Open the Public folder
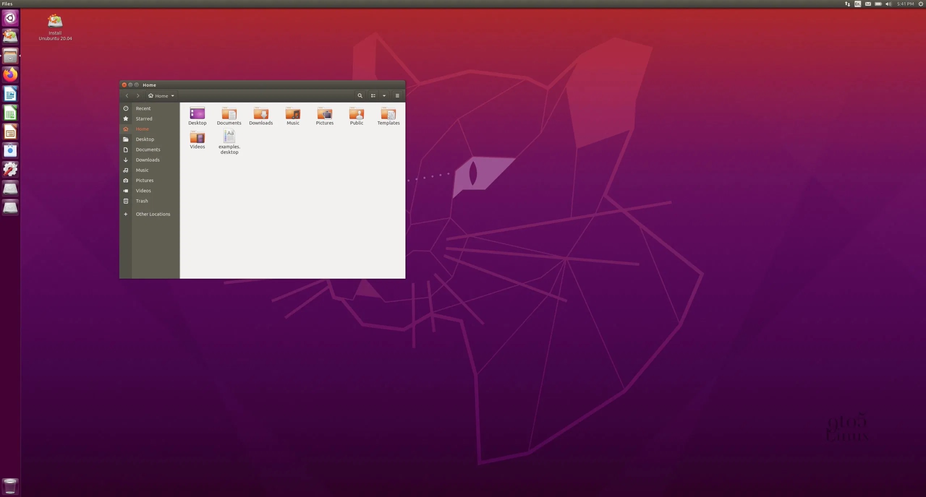The width and height of the screenshot is (926, 497). pyautogui.click(x=356, y=116)
